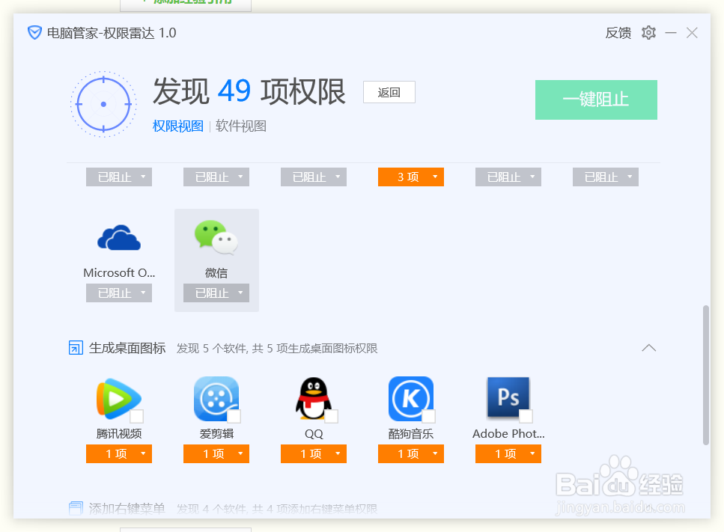Open 1 项 dropdown under 酷狗音乐
724x532 pixels.
pyautogui.click(x=411, y=453)
